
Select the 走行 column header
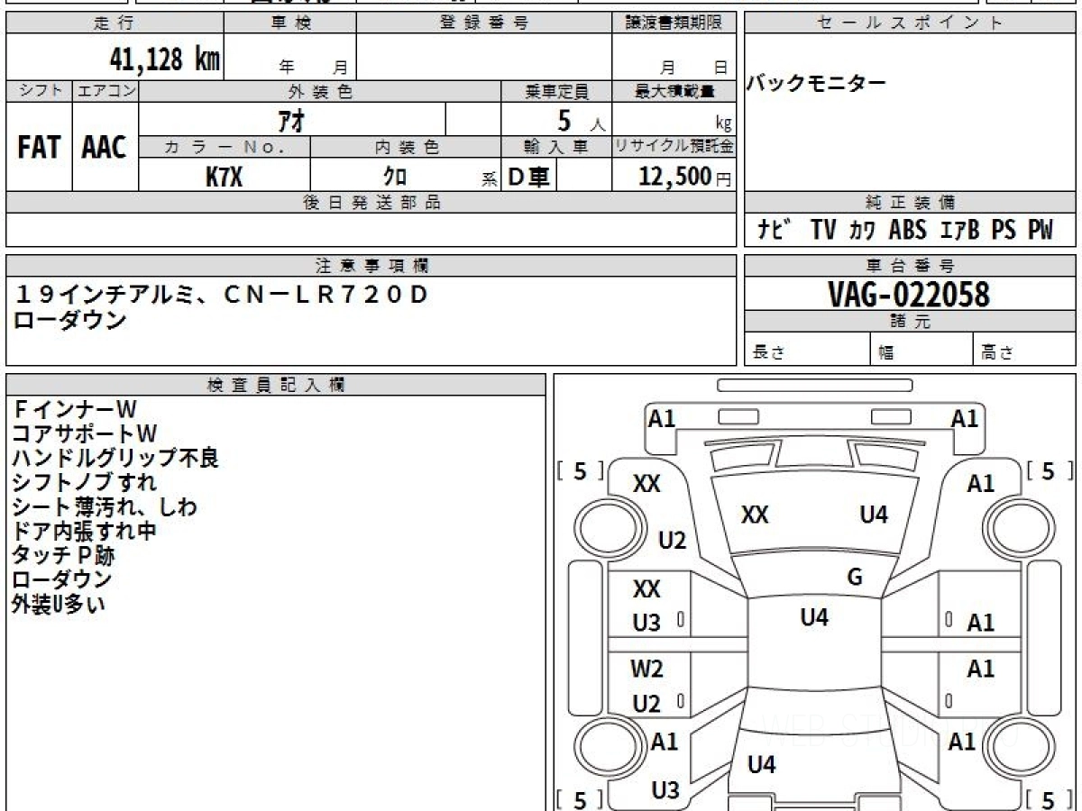click(x=114, y=23)
